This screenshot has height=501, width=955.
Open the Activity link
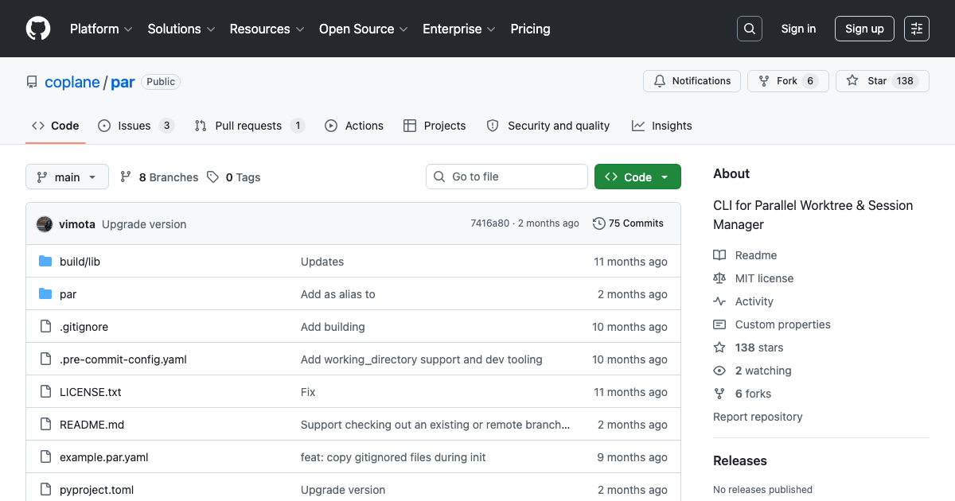click(743, 301)
